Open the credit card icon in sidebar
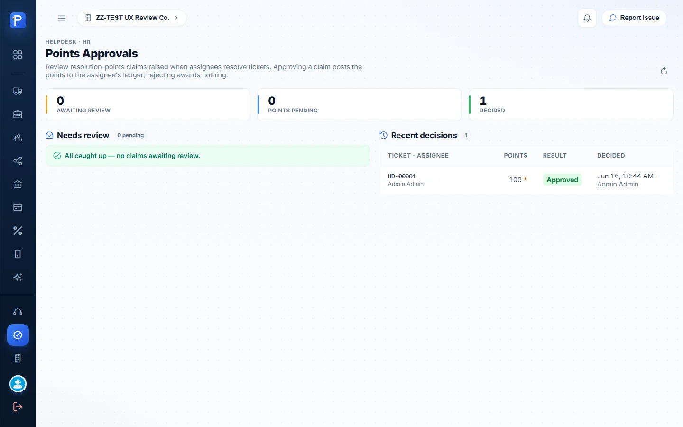The height and width of the screenshot is (427, 683). (18, 207)
